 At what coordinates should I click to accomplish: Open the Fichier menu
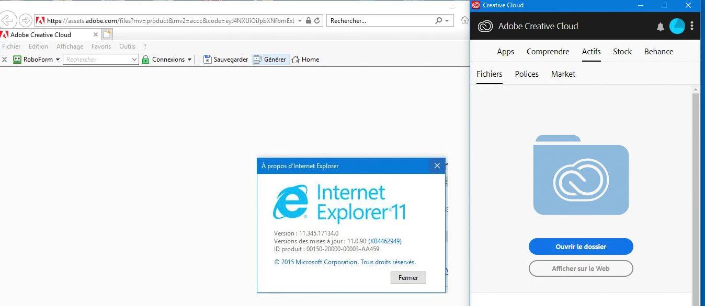click(x=12, y=46)
